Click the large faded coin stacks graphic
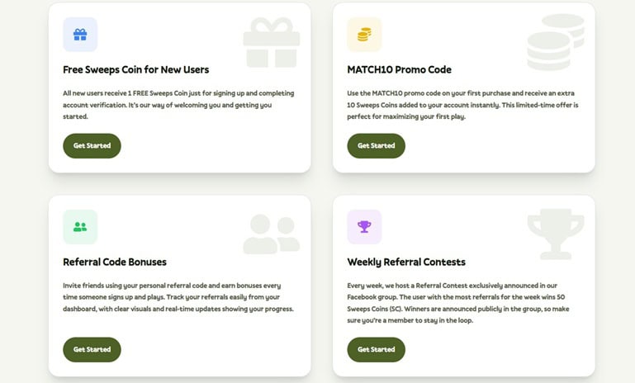Screen dimensions: 635x383 [555, 41]
